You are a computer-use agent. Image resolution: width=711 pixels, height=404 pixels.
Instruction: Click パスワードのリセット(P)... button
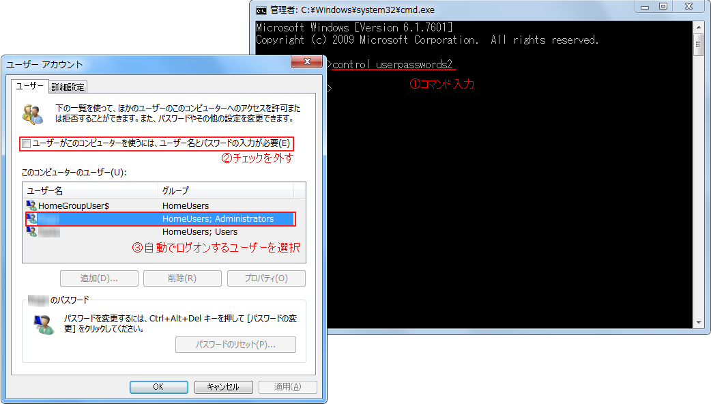(236, 345)
